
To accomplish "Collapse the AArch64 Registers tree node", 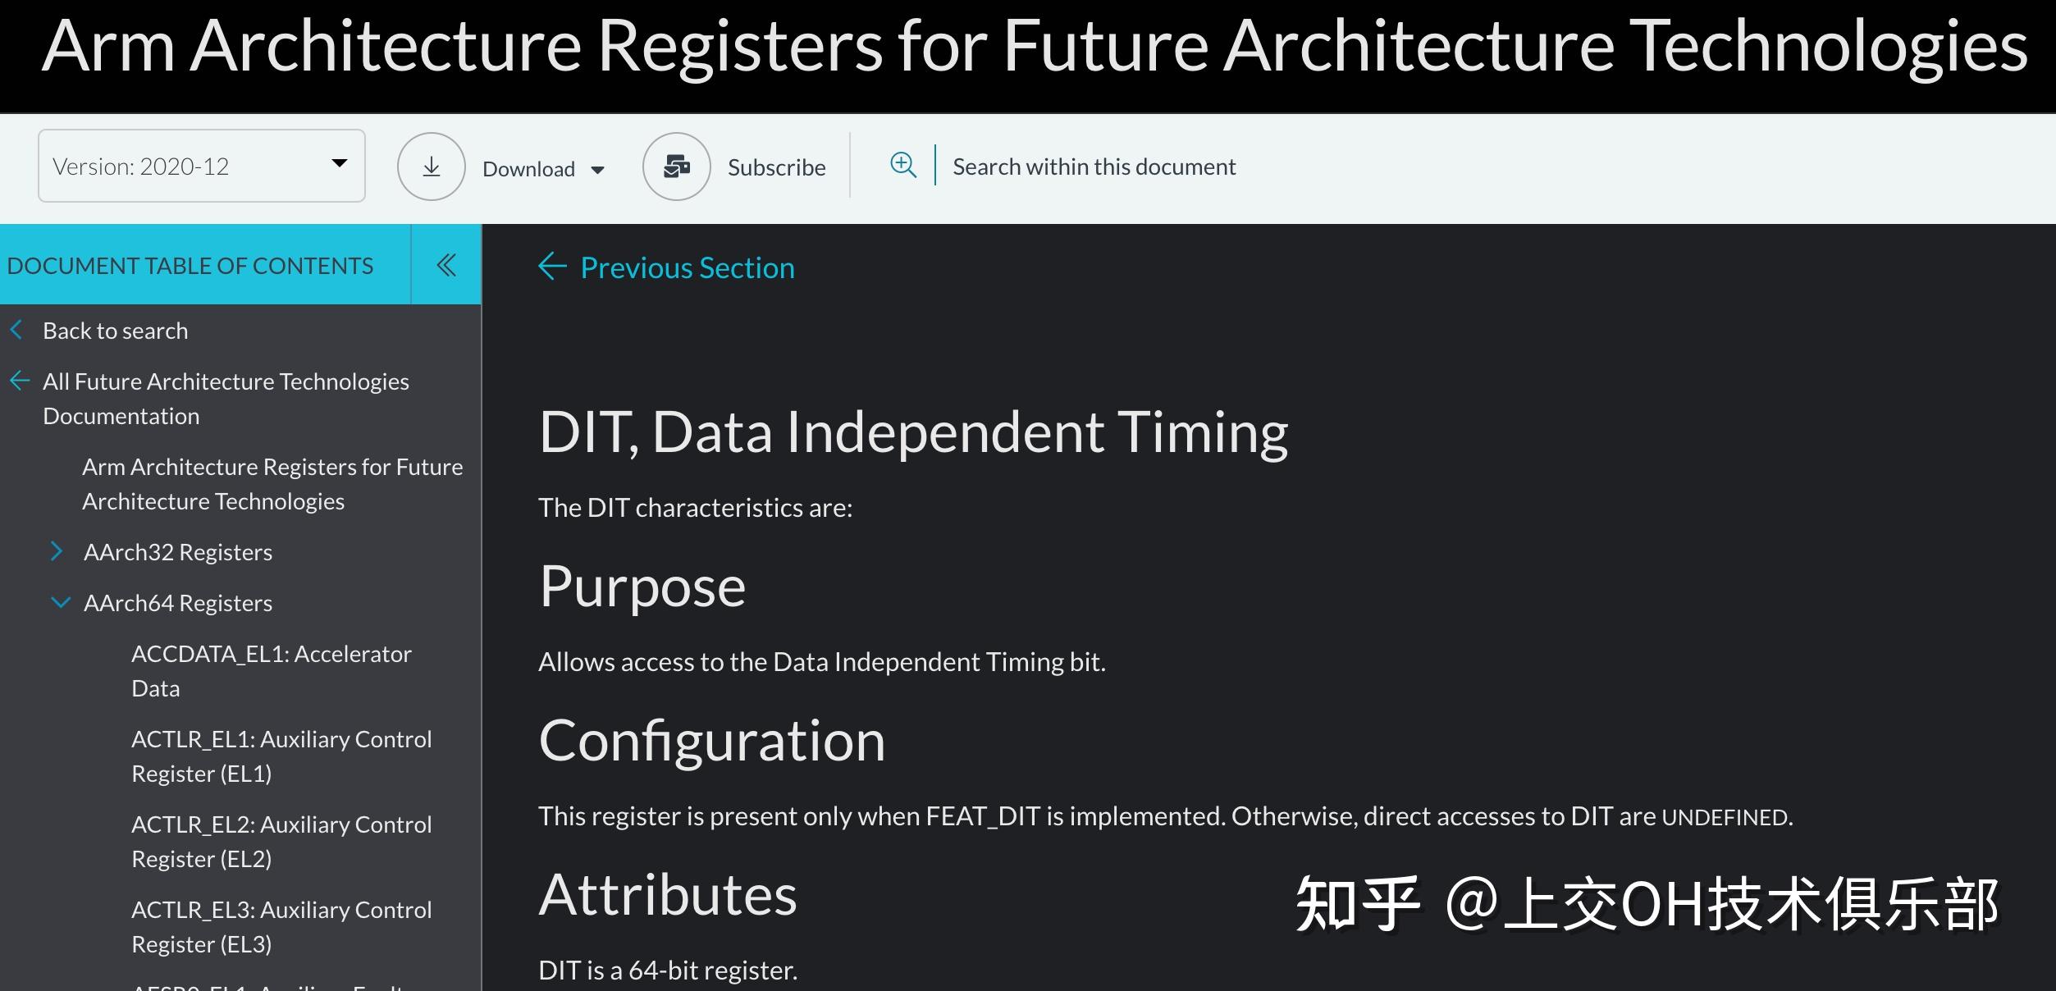I will 61,602.
